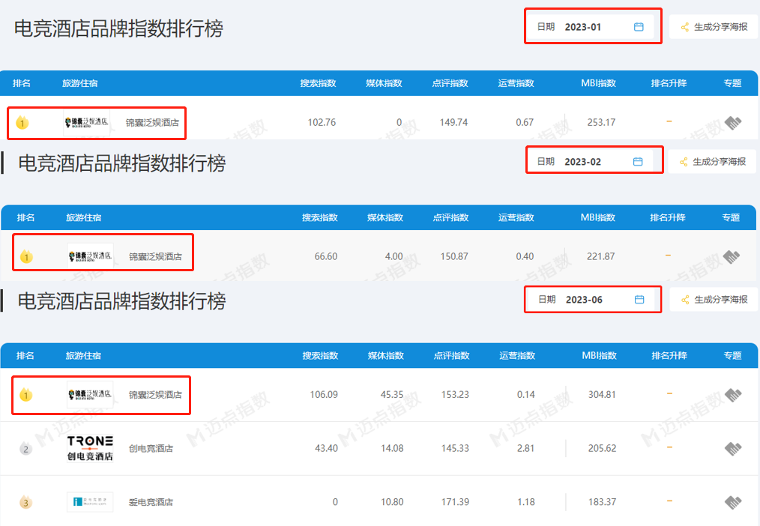760x526 pixels.
Task: Click 专题 icon in the 221.87 MBI row
Action: [x=732, y=256]
